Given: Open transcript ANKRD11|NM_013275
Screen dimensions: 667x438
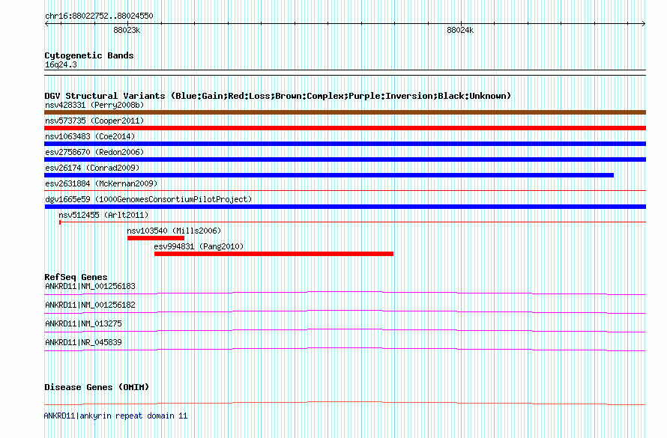Looking at the screenshot, I should pos(83,323).
